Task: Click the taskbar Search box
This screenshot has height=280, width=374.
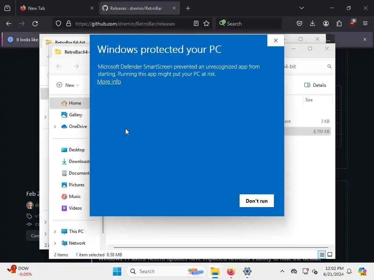Action: pos(166,271)
